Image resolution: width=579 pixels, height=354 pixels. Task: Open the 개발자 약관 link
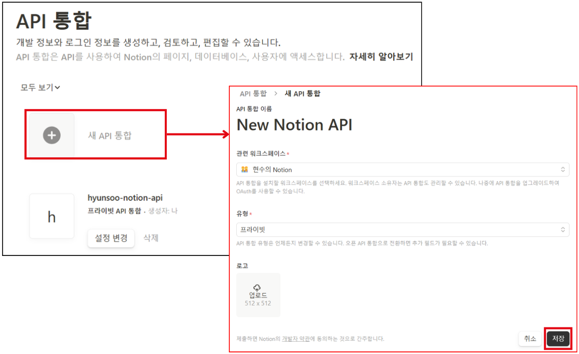pyautogui.click(x=296, y=339)
